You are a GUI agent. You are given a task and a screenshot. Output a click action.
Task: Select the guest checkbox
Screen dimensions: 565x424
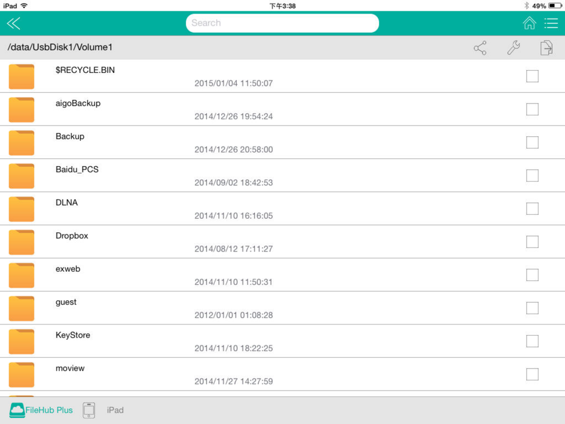click(532, 308)
